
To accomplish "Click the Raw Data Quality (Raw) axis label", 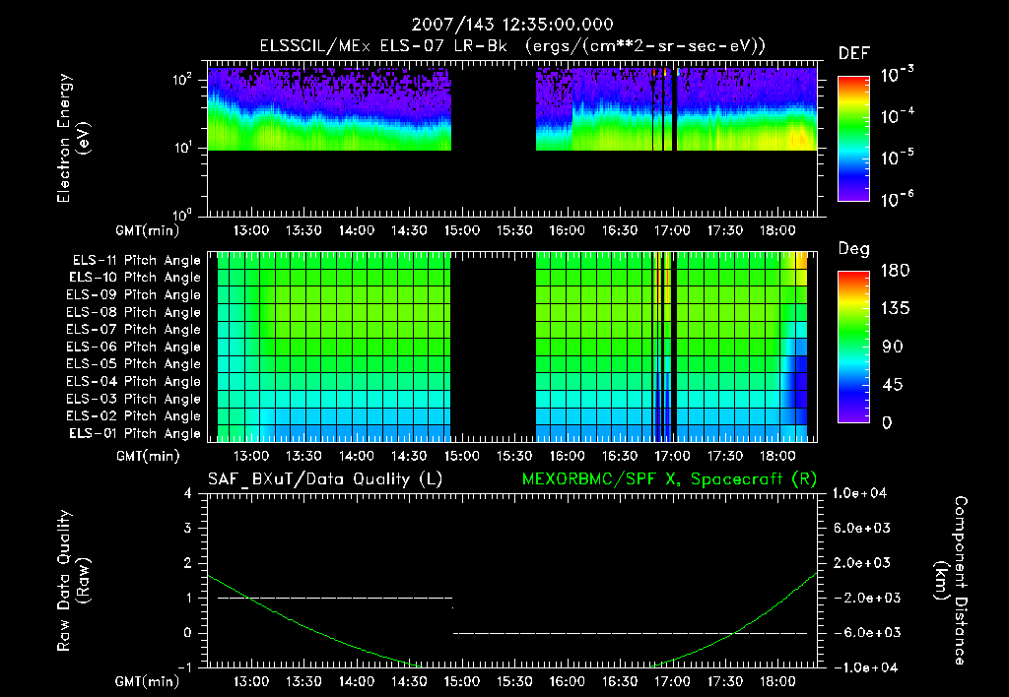I will point(73,581).
